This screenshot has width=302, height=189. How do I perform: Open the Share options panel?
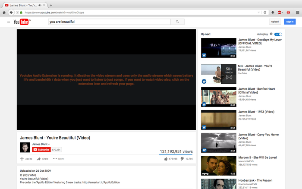click(x=42, y=159)
